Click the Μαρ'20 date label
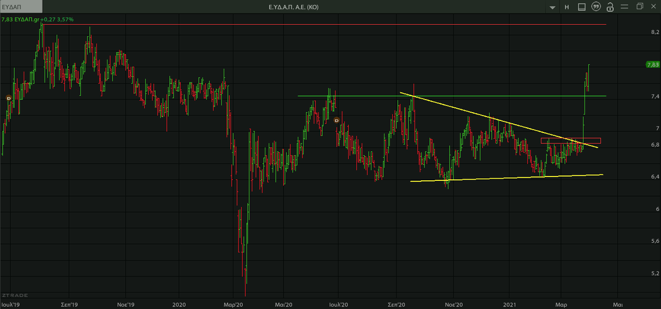This screenshot has height=309, width=661. 234,304
